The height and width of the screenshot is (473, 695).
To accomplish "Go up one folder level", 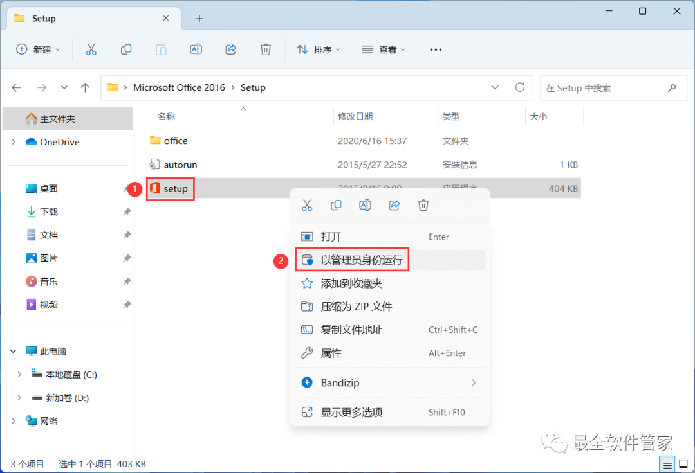I will (85, 87).
